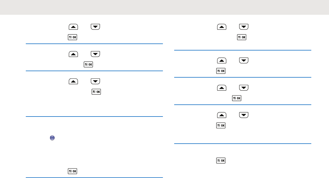
Task: Click the topmost OK key in left column
Action: click(x=73, y=37)
